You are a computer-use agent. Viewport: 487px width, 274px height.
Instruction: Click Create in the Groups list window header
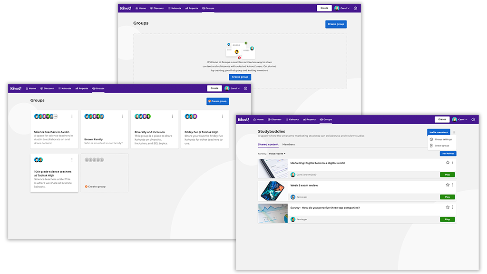pyautogui.click(x=214, y=88)
